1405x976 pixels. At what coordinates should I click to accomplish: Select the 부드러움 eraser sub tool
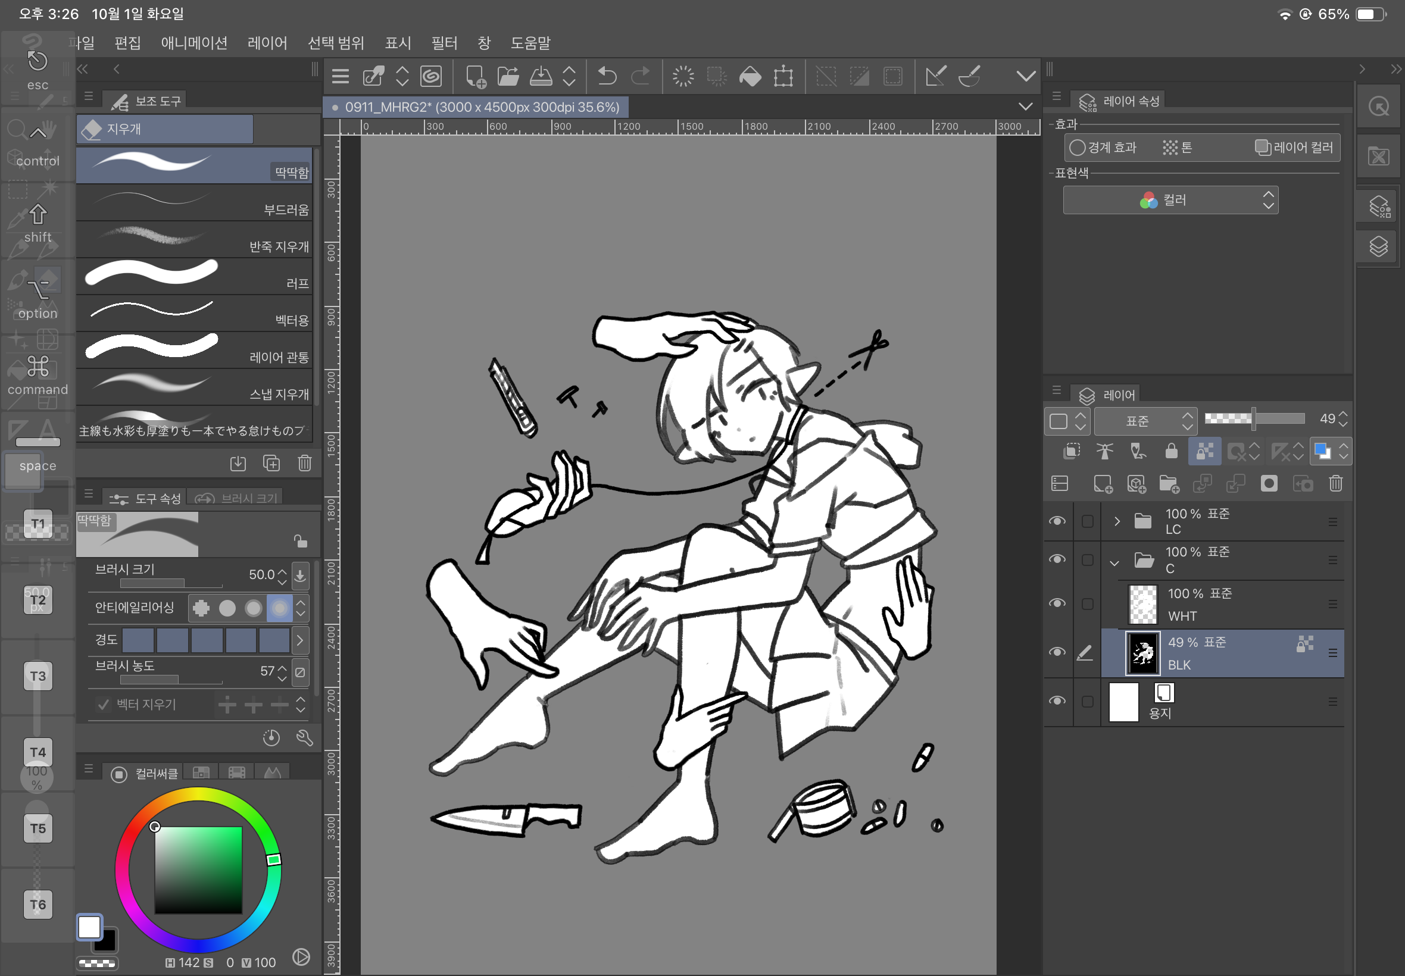tap(195, 203)
